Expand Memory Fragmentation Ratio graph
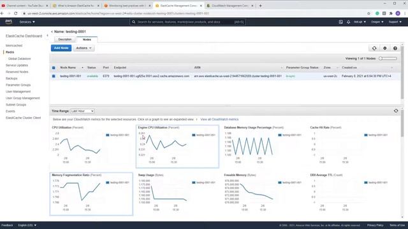Screen dimensions: 408x229 click(x=91, y=194)
